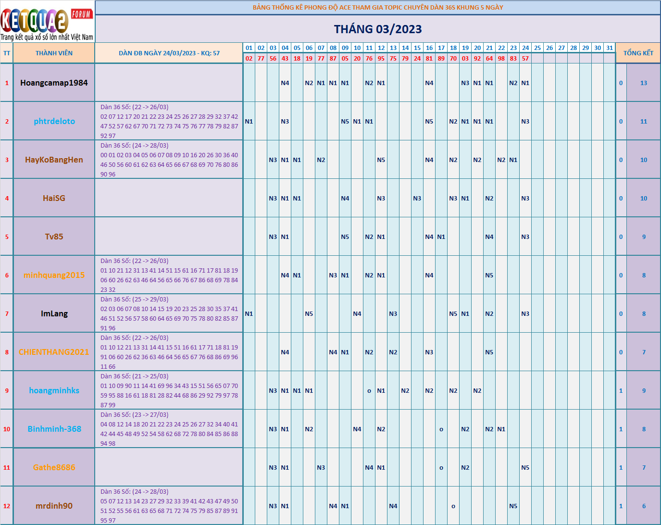
Task: Click the day 24 column header
Action: 525,48
